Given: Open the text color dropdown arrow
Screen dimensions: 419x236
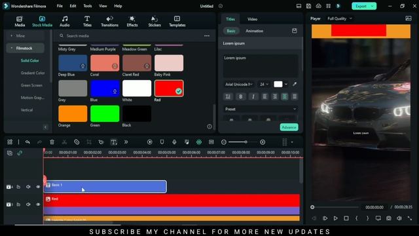Looking at the screenshot, I should (x=286, y=85).
